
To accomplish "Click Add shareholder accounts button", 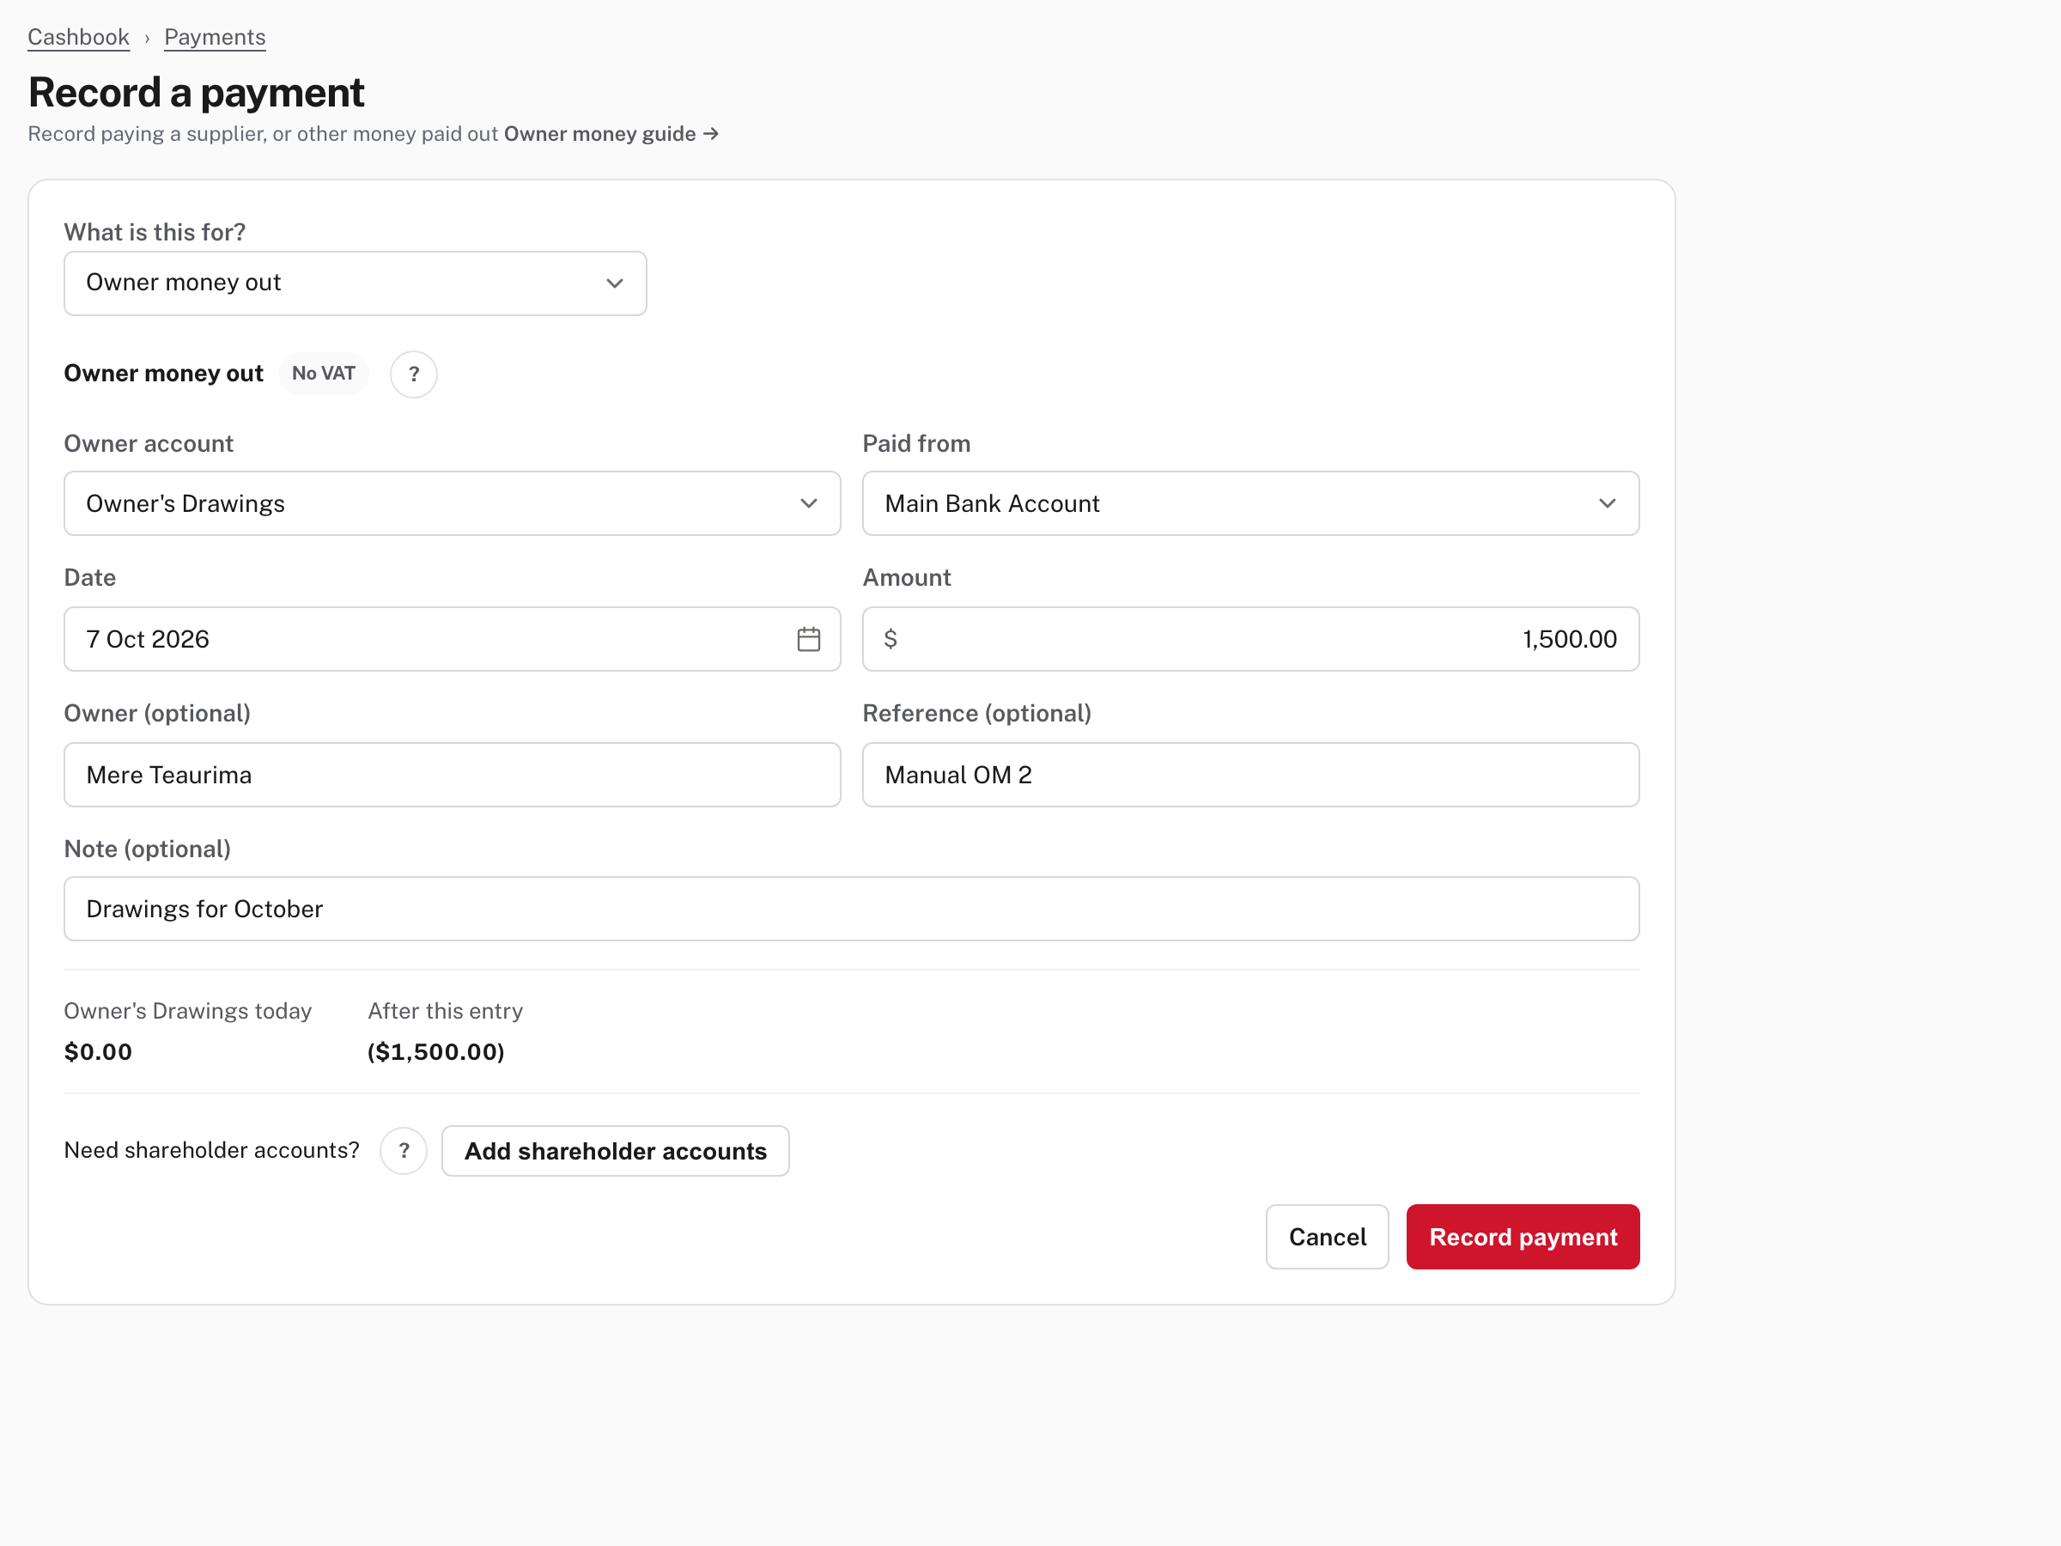I will point(615,1151).
